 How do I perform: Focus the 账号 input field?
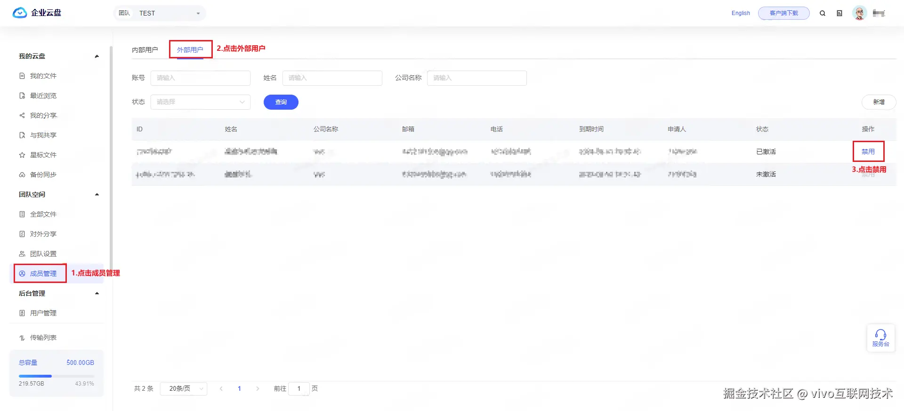pyautogui.click(x=201, y=78)
